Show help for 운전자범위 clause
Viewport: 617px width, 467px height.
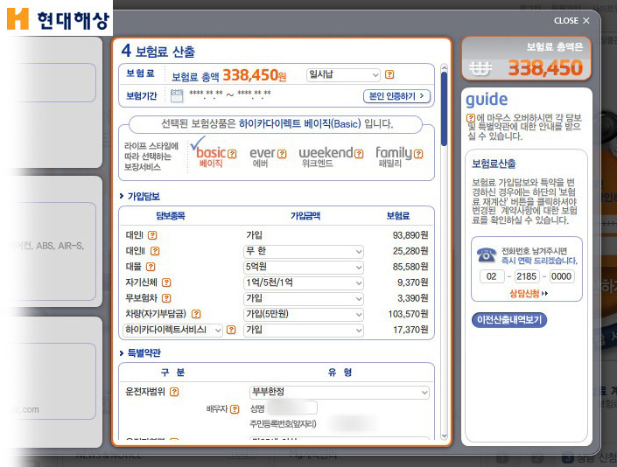pos(174,392)
